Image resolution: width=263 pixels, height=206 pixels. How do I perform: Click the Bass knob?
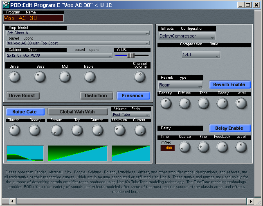pyautogui.click(x=40, y=76)
